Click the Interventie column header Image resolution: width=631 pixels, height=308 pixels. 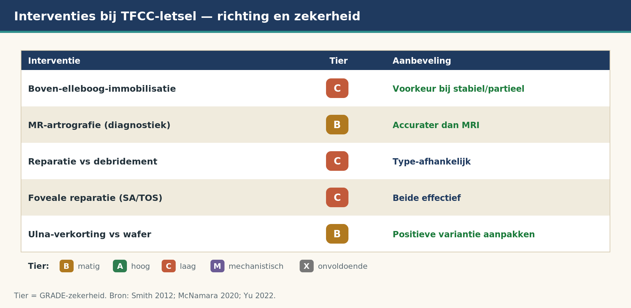[54, 61]
